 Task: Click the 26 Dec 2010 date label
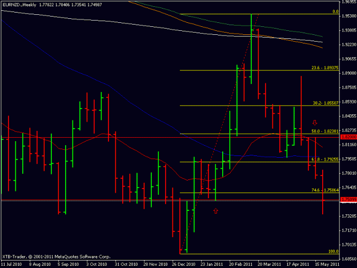pos(184,264)
